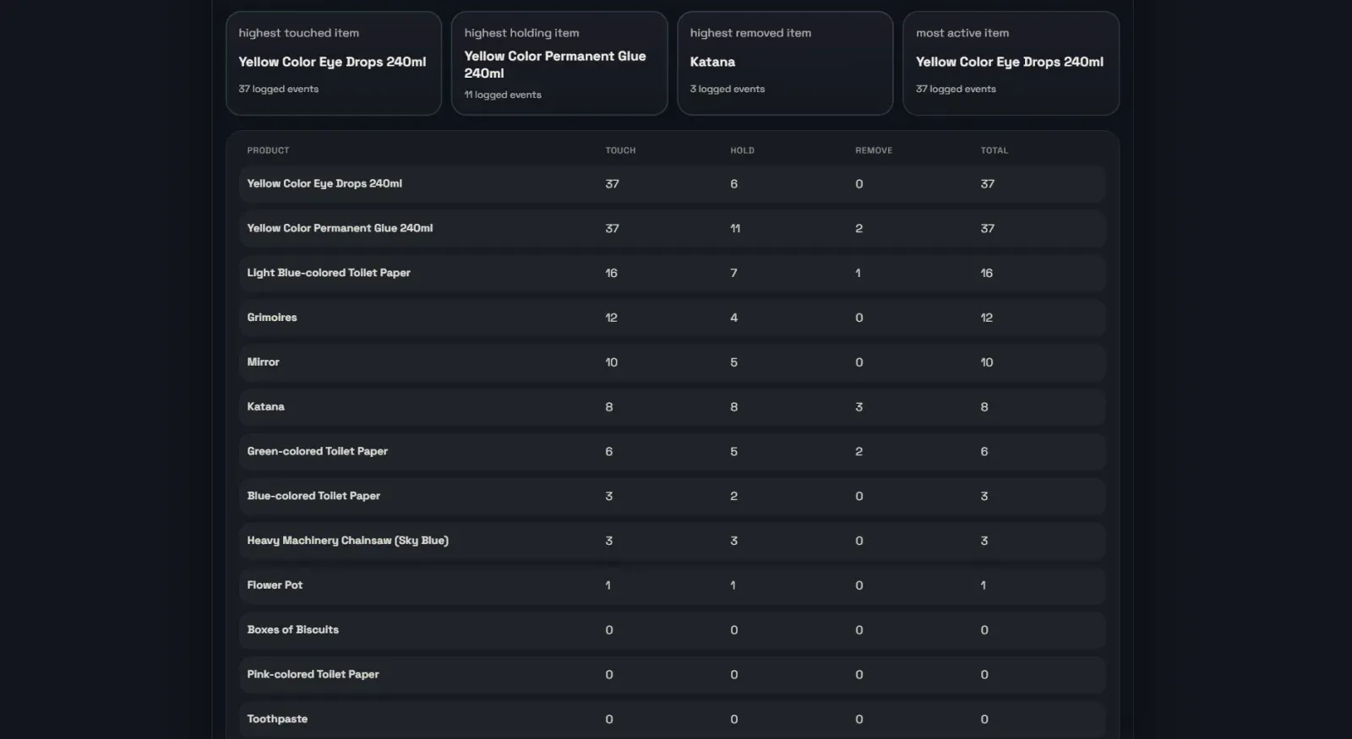
Task: Select Heavy Machinery Chainsaw (Sky Blue) product name
Action: [347, 541]
